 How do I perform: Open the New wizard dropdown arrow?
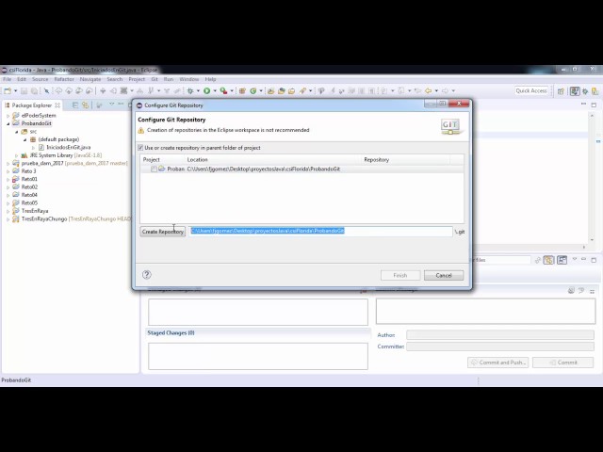click(15, 91)
